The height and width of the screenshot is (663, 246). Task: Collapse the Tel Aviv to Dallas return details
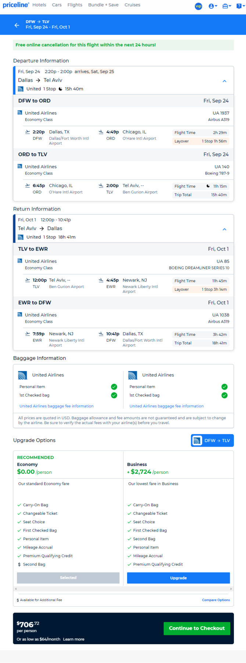(x=225, y=229)
